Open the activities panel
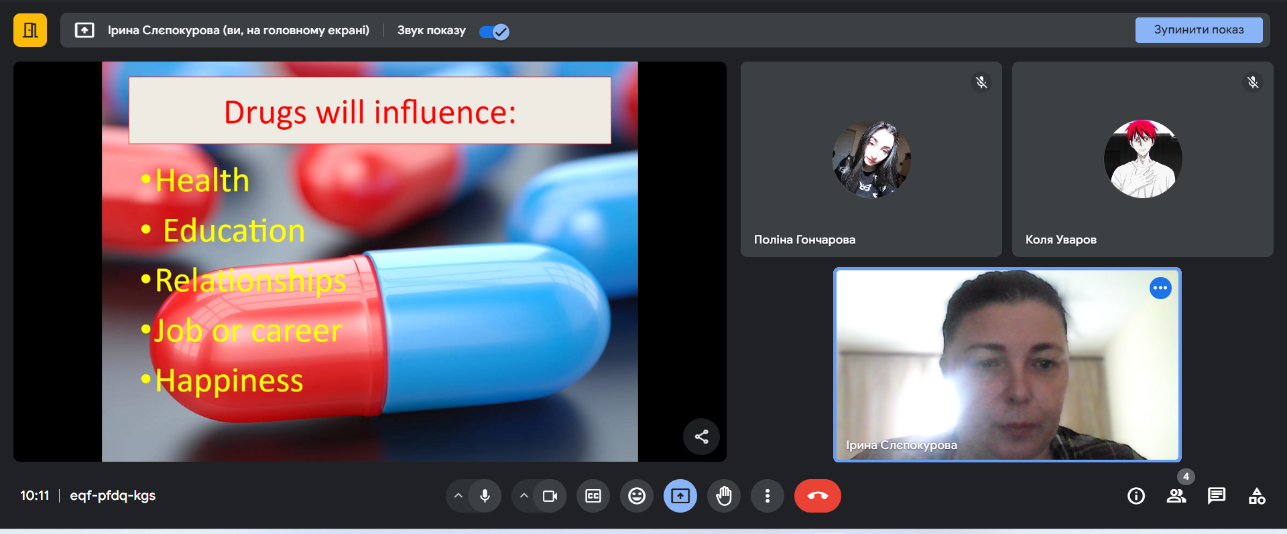Viewport: 1287px width, 534px height. [1257, 496]
